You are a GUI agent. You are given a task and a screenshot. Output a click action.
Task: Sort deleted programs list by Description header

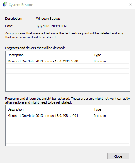click(x=49, y=55)
